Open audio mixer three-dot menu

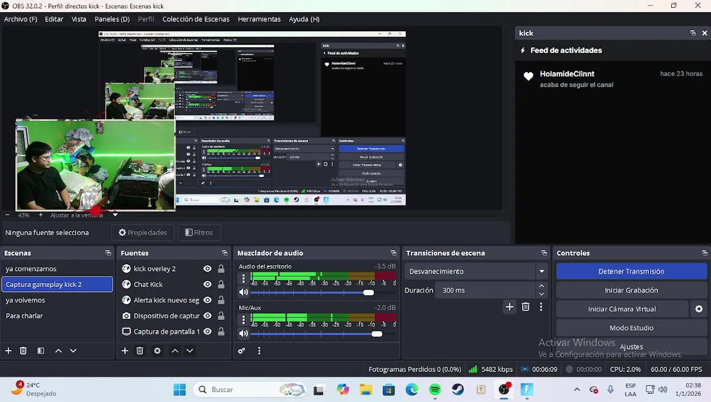click(259, 351)
